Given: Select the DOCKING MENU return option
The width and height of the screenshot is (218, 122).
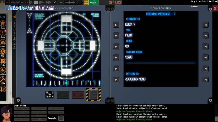Looking at the screenshot, I should tap(136, 79).
